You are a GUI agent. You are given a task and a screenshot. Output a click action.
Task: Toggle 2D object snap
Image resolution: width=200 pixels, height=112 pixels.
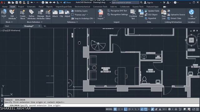(x=146, y=109)
